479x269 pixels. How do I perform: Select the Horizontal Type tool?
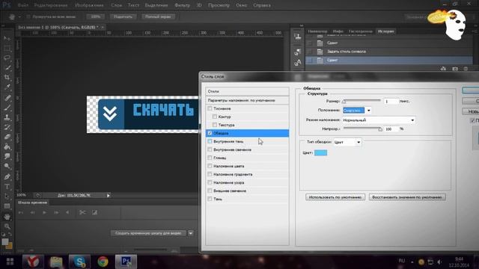[7, 186]
